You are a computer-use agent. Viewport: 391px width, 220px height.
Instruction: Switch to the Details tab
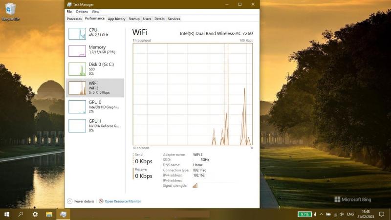click(x=160, y=19)
